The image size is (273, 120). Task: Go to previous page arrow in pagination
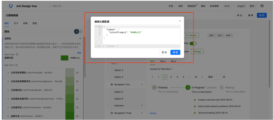coord(152,77)
